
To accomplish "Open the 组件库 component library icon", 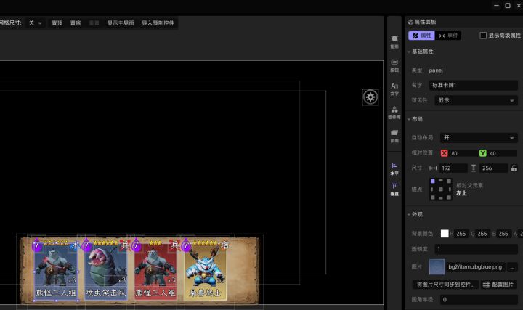I will 394,111.
